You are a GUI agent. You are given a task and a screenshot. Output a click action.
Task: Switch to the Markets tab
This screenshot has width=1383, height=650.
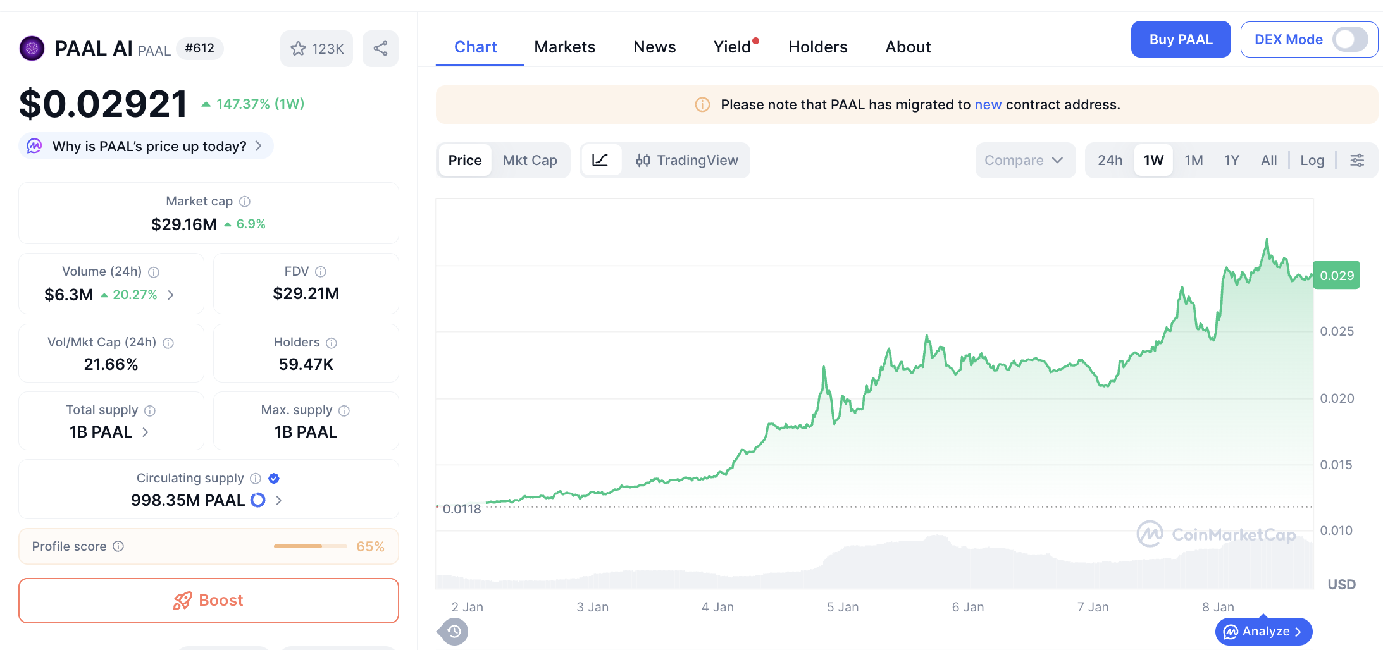564,47
